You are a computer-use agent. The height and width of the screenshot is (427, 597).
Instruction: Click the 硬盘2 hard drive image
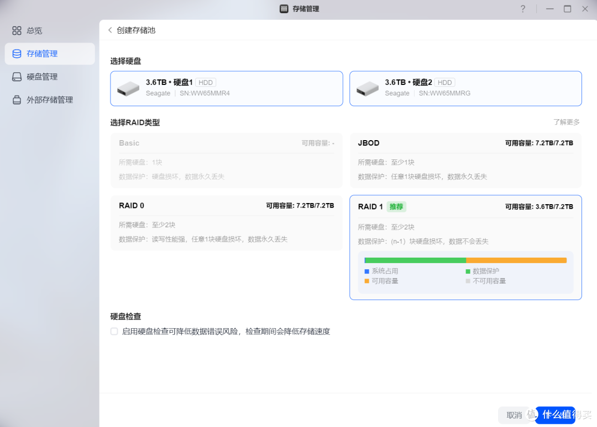point(367,88)
